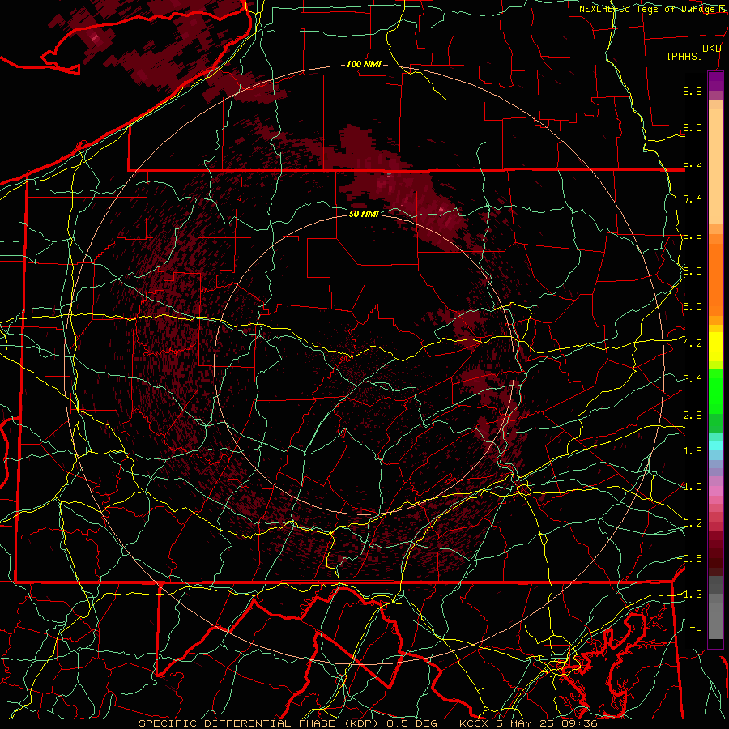Click the TH threshold label on the legend
729x729 pixels.
click(x=696, y=631)
